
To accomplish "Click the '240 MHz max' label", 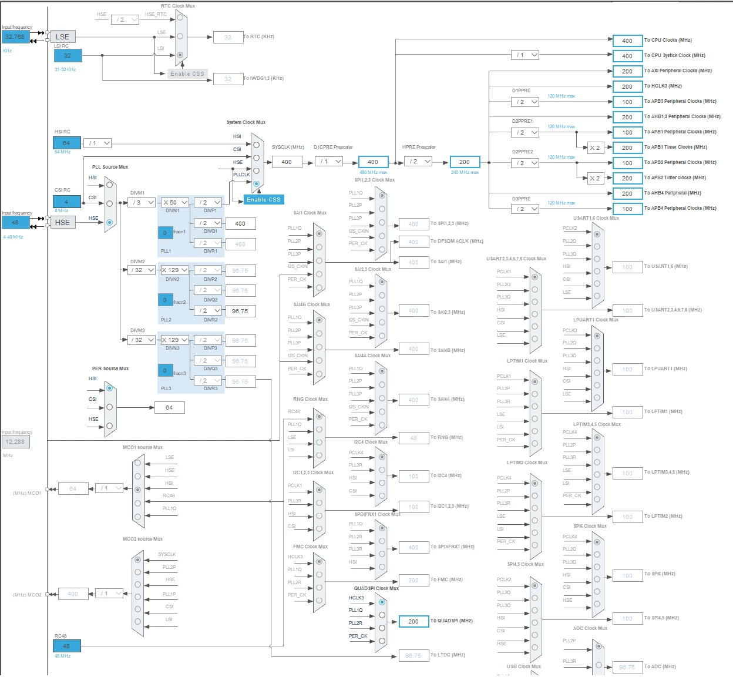I will tap(465, 172).
